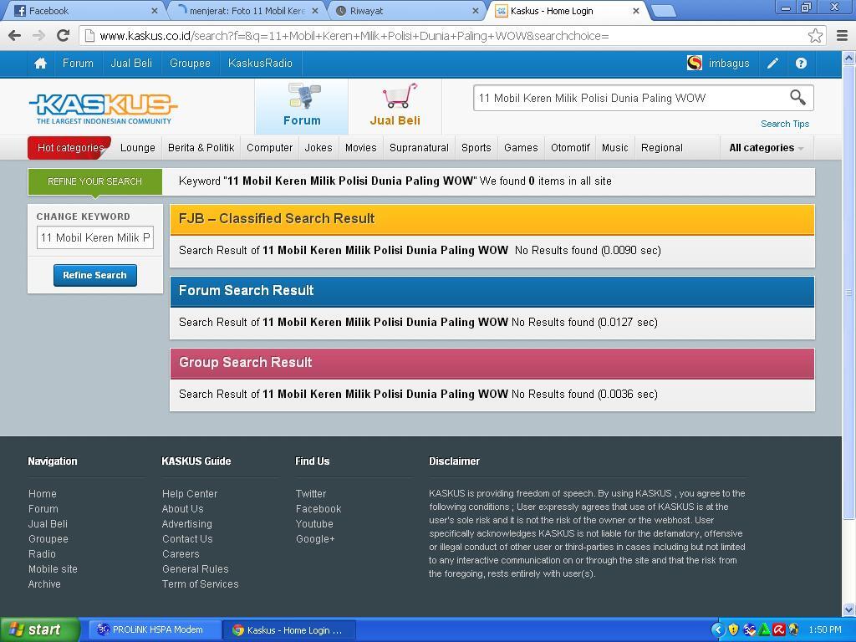856x642 pixels.
Task: Bookmark page with the star icon
Action: click(815, 35)
